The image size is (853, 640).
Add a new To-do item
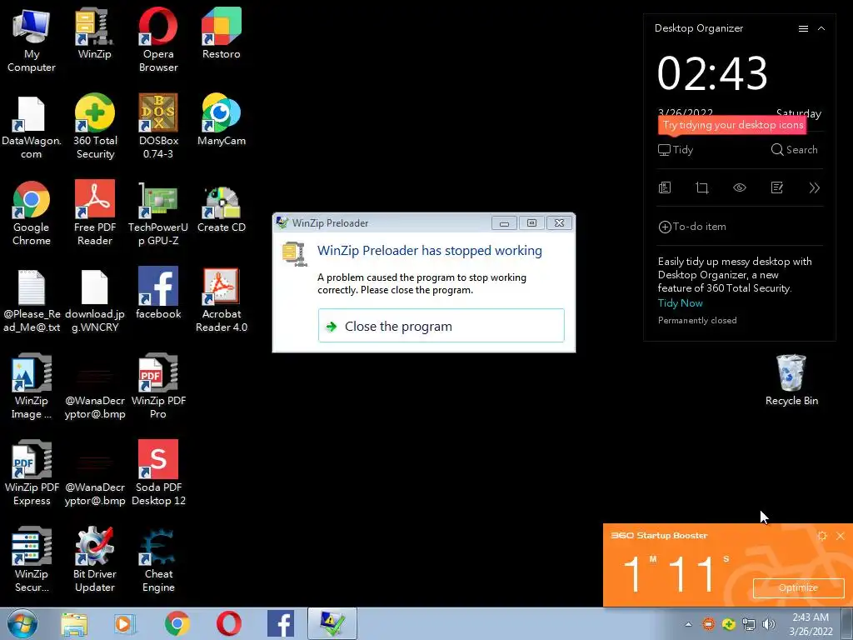692,227
